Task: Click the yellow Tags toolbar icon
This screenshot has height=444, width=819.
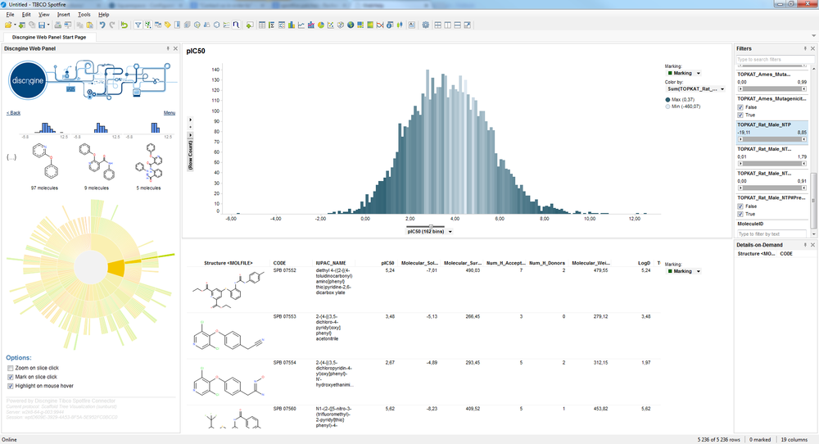Action: click(168, 25)
